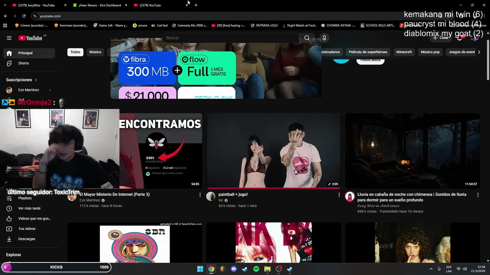Open the amuse bookmark

point(140,26)
